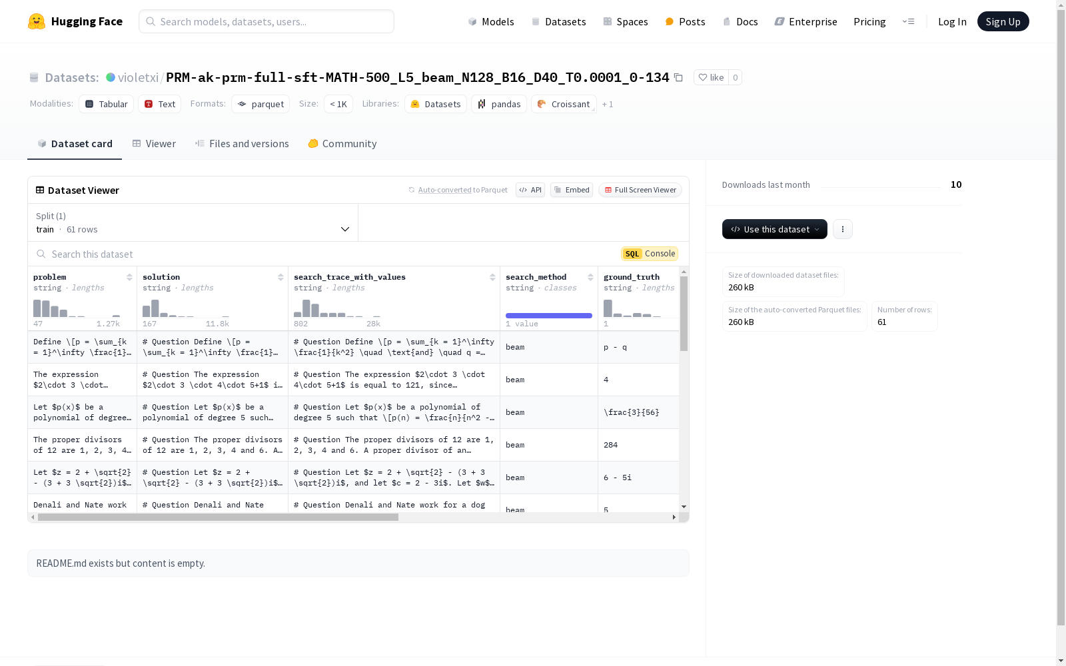Open the Full Screen Viewer
This screenshot has height=666, width=1066.
640,190
